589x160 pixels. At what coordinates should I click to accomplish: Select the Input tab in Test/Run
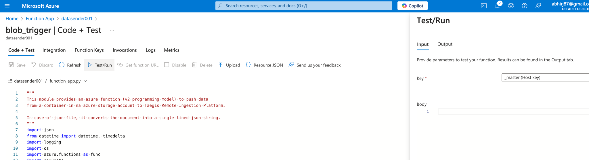423,44
